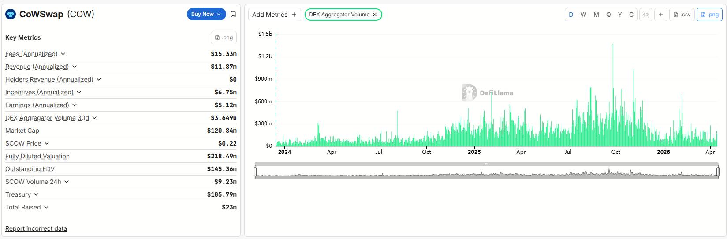Expand the Treasury breakdown
Screen dimensions: 727x239
[x=36, y=194]
